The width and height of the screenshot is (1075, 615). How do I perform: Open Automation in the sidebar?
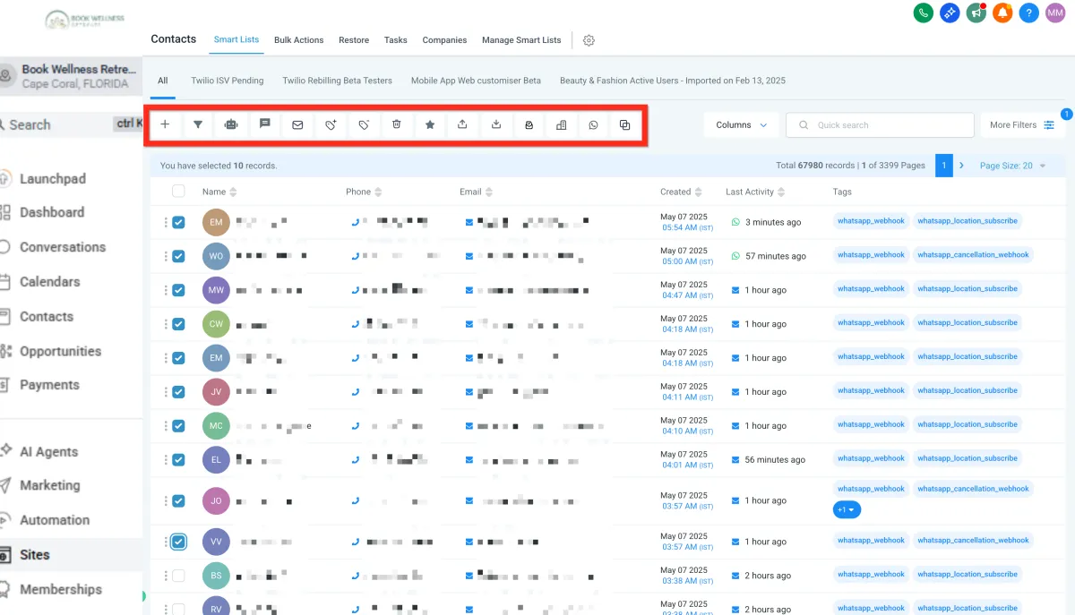coord(55,520)
